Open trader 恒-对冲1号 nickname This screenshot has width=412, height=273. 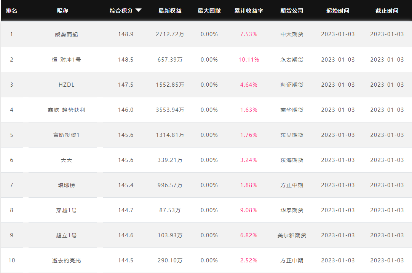click(x=67, y=60)
